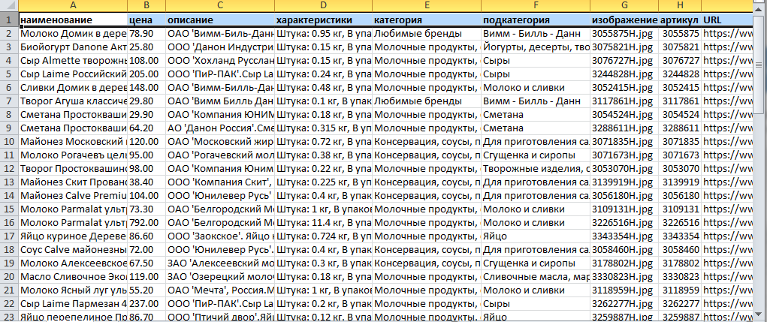Select column H header
Viewport: 767px width, 322px height.
(680, 6)
